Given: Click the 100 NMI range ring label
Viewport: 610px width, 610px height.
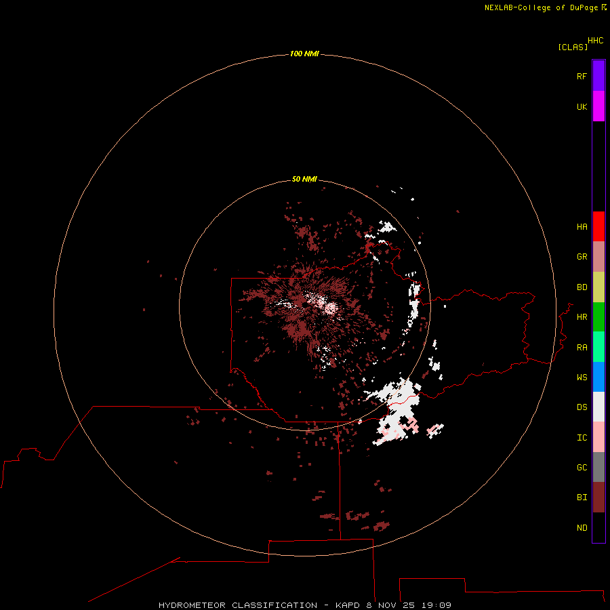Looking at the screenshot, I should [304, 54].
